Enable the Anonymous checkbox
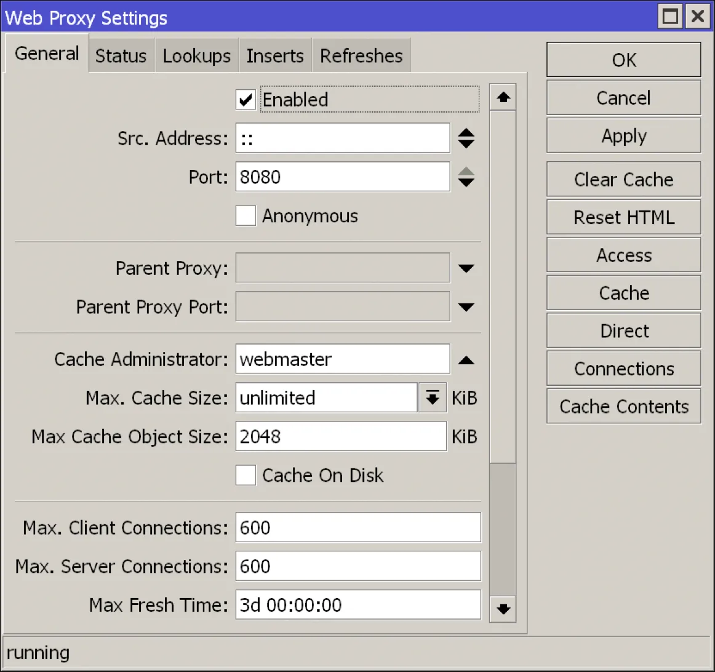 coord(246,215)
